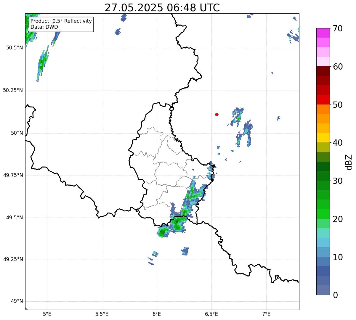Click the 6.5°E longitude label
This screenshot has height=320, width=356.
coord(211,314)
